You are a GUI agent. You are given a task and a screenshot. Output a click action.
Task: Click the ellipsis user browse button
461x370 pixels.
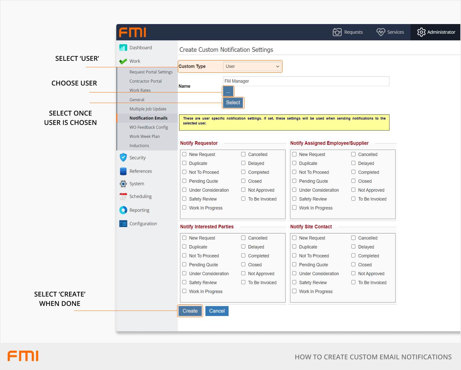tap(228, 91)
